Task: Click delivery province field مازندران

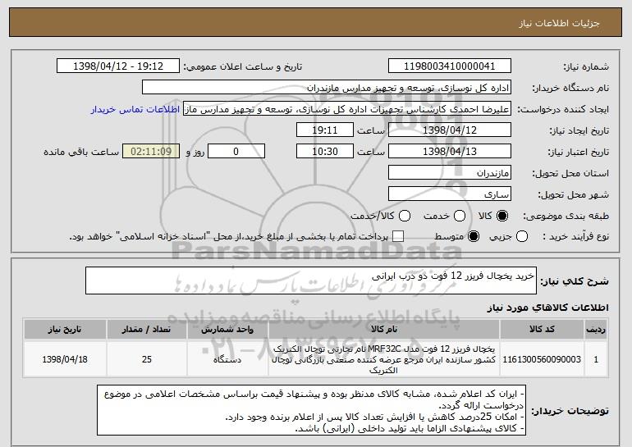Action: pos(450,173)
